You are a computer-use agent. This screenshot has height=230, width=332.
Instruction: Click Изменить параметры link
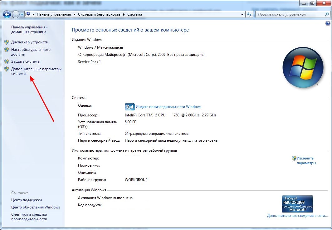[x=306, y=160]
